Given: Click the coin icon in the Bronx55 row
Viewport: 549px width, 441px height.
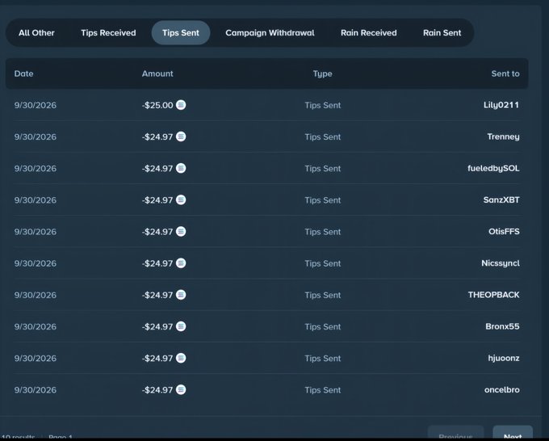Looking at the screenshot, I should click(x=181, y=326).
